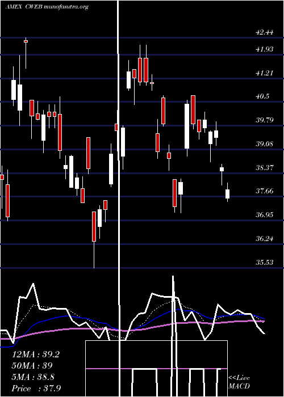Click the AMEX CWEB munafasutra.org title text
The image size is (284, 397).
[x=47, y=7]
